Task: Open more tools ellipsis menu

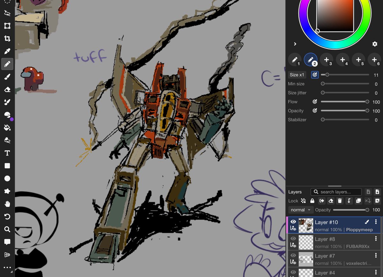Action: [7, 267]
